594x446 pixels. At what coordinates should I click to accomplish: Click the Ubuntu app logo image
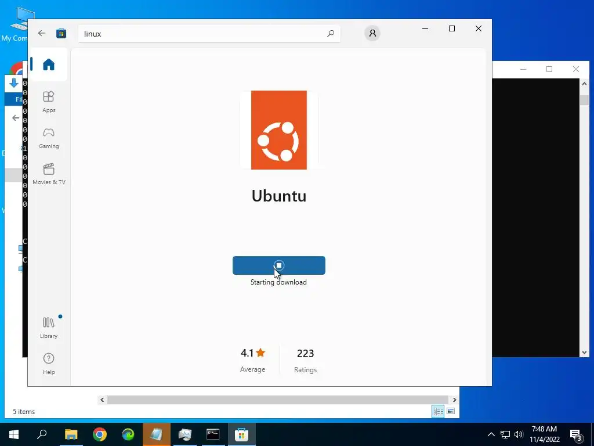click(279, 130)
